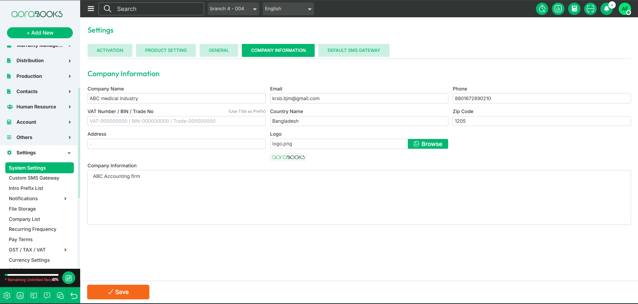
Task: Click the notification bell icon
Action: coord(606,9)
